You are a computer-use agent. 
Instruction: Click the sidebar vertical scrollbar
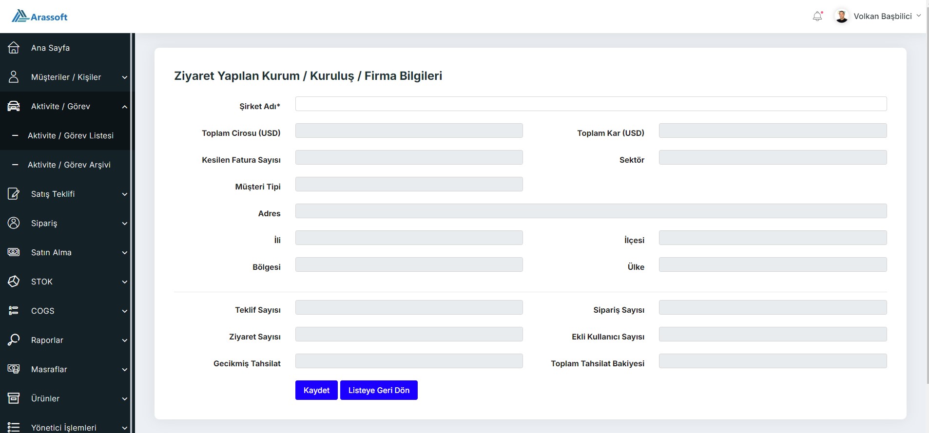(132, 233)
